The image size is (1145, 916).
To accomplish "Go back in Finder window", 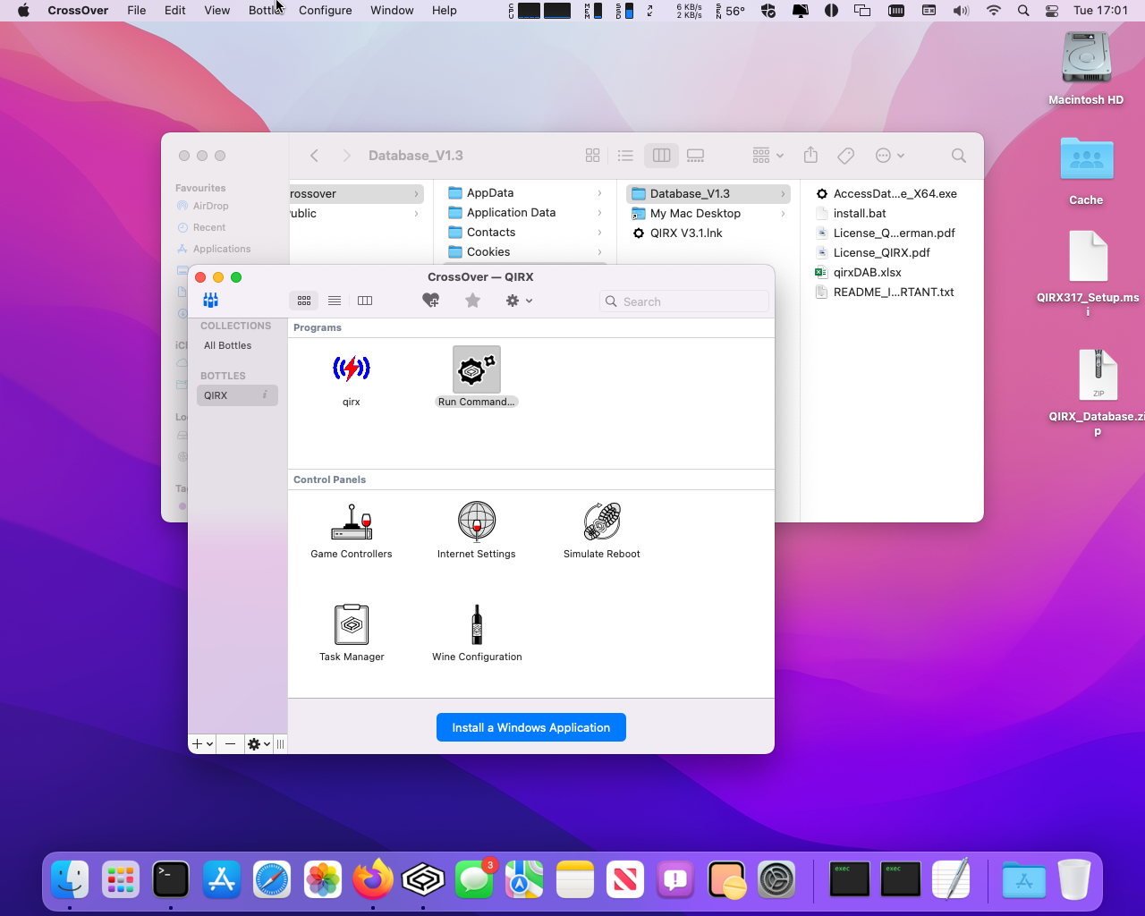I will (314, 156).
